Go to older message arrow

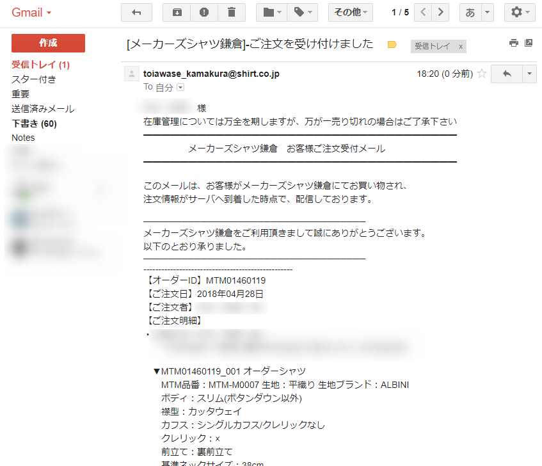[x=440, y=12]
